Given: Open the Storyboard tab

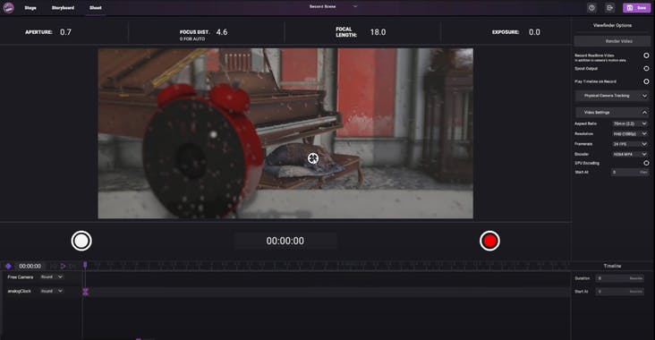Looking at the screenshot, I should [63, 8].
